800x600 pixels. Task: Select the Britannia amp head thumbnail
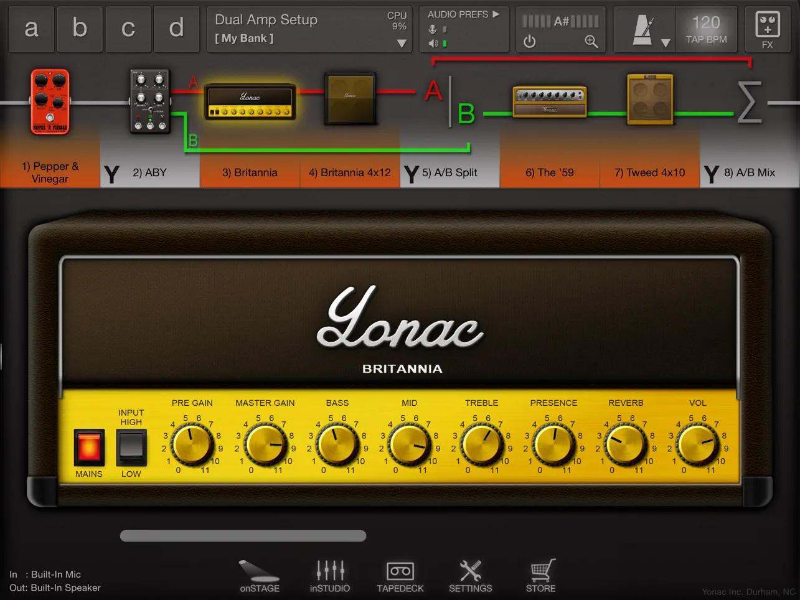click(x=250, y=101)
